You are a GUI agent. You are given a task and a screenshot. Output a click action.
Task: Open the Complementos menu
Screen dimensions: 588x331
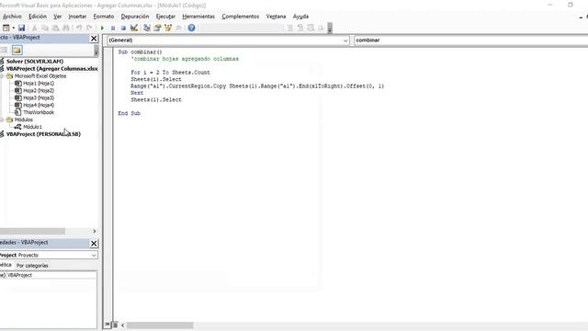pyautogui.click(x=241, y=17)
